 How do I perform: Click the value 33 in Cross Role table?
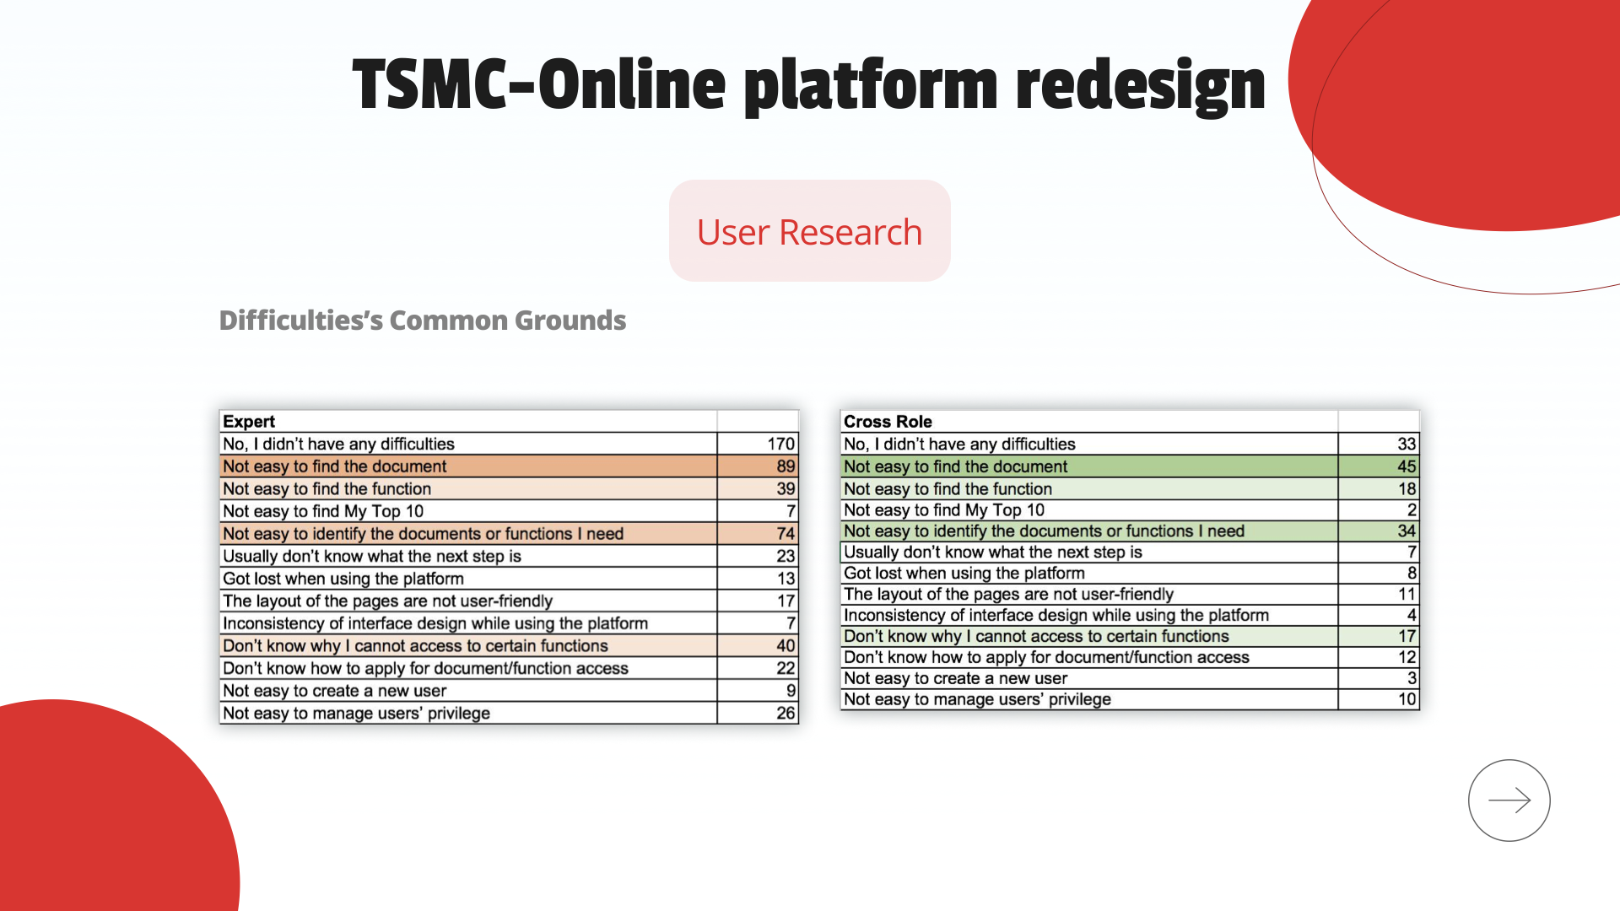1407,444
